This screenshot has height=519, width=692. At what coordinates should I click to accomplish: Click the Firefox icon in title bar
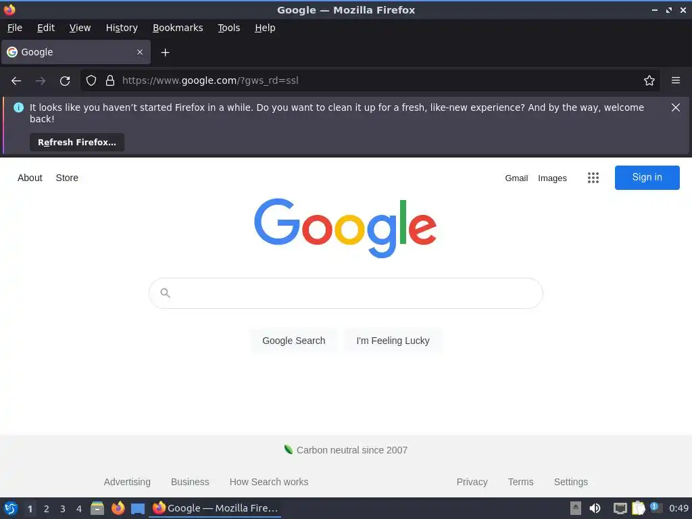tap(9, 9)
